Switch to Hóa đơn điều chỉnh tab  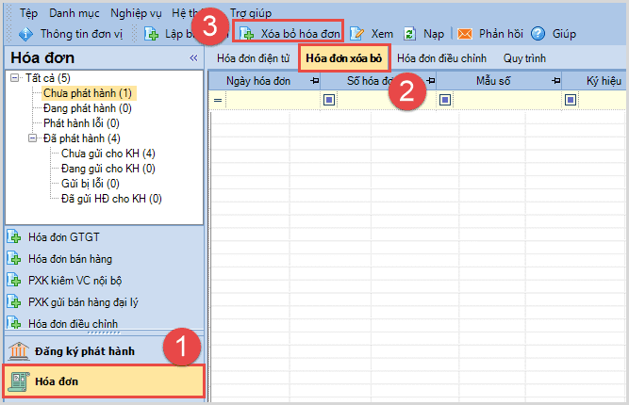pos(441,58)
